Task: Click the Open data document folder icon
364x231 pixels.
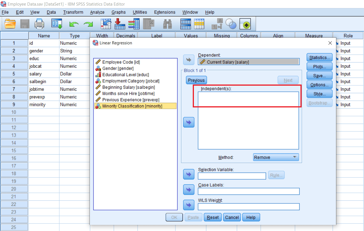Action: pos(10,24)
